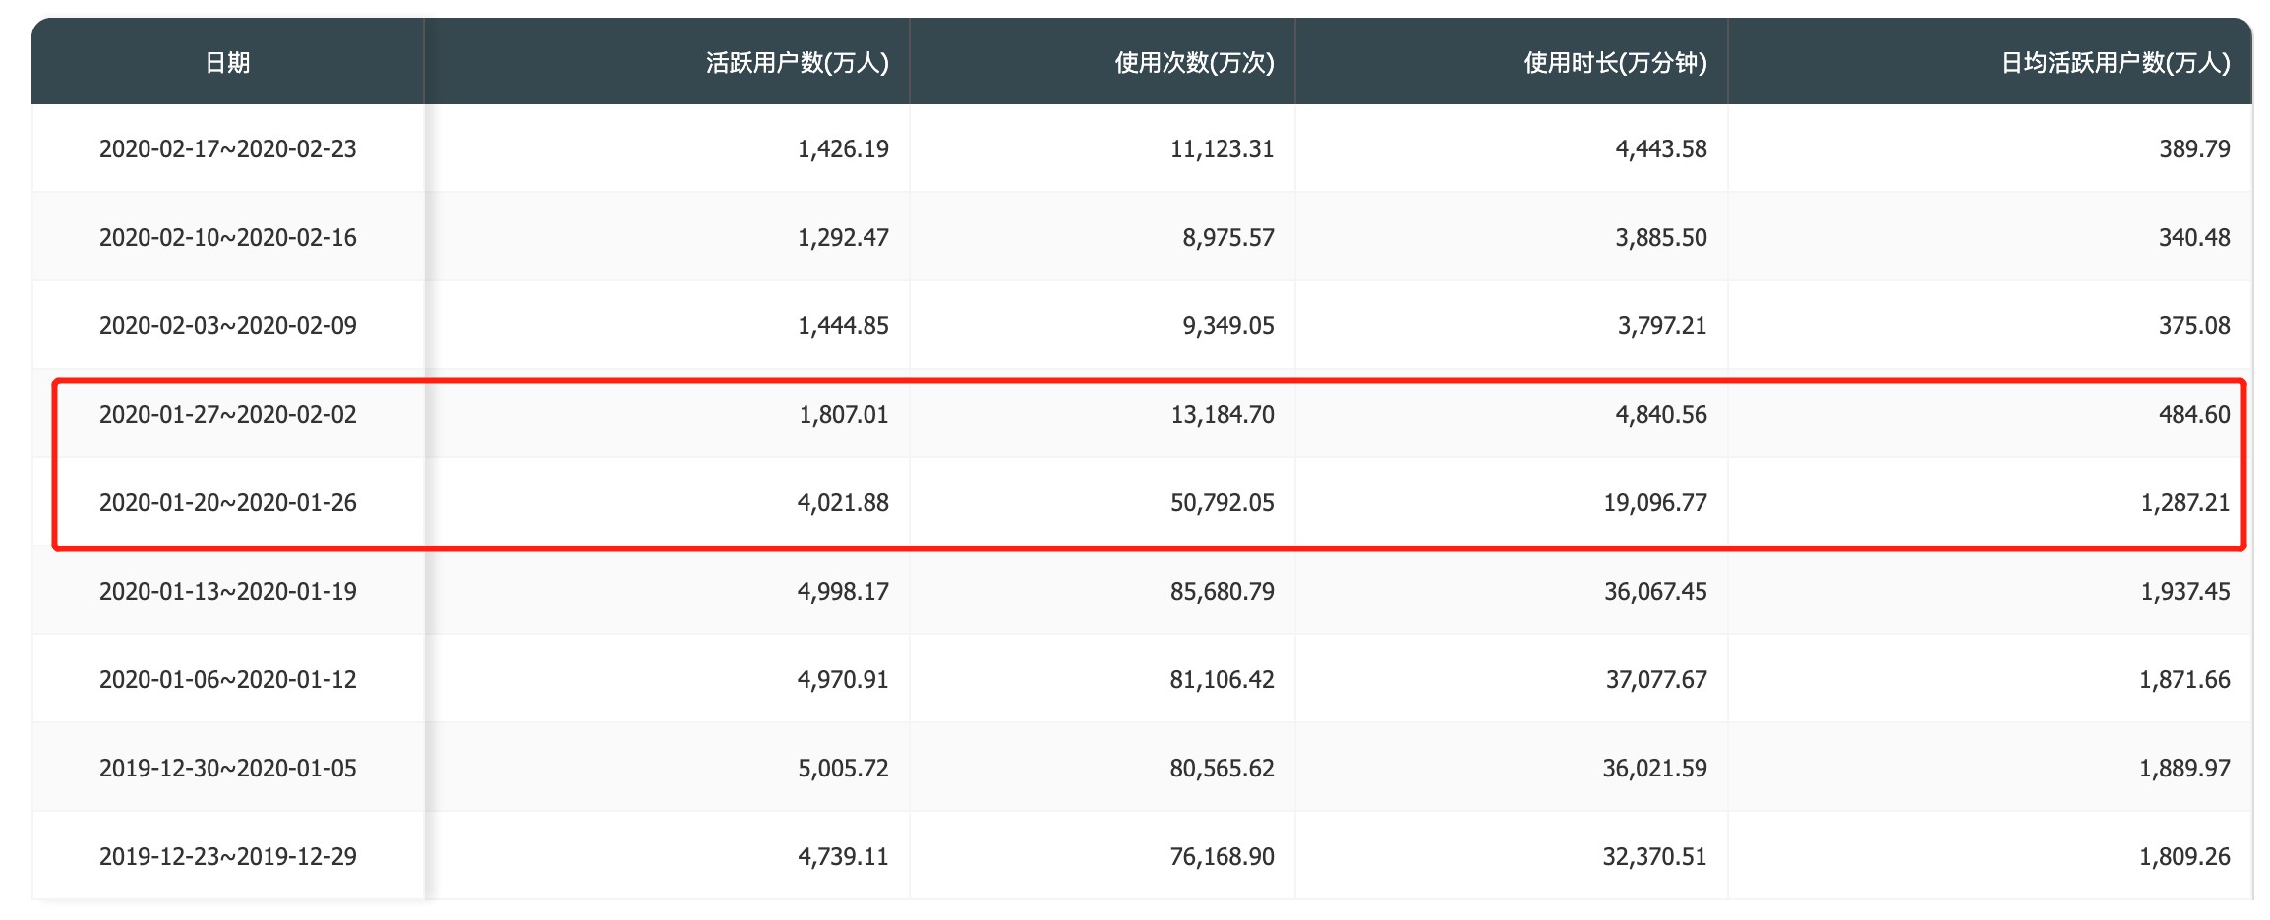Click the 日期 column header
This screenshot has width=2270, height=920.
click(x=227, y=63)
